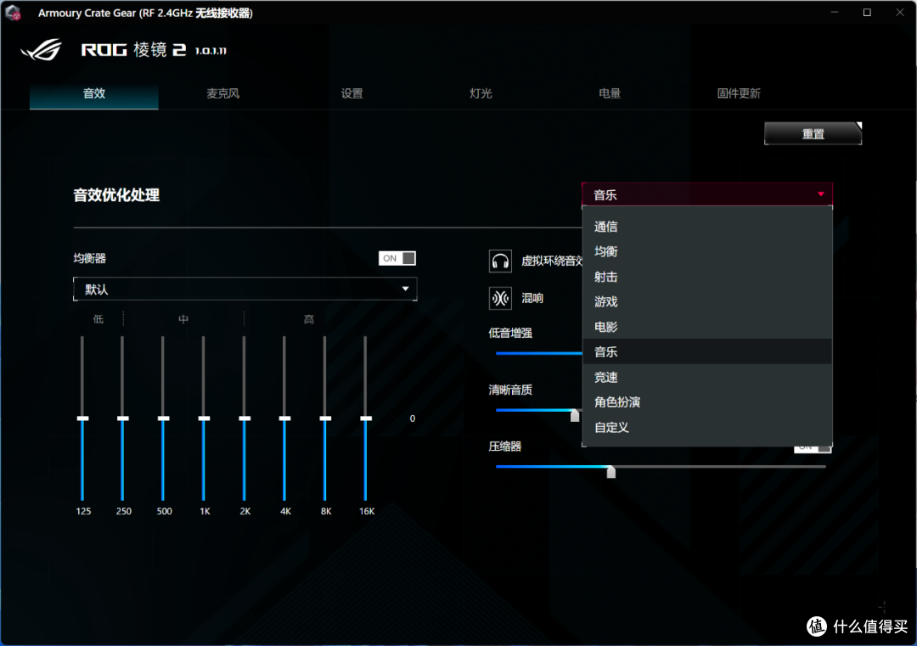This screenshot has width=917, height=646.
Task: Click the 250 Hz equalizer slider handle
Action: tap(123, 418)
